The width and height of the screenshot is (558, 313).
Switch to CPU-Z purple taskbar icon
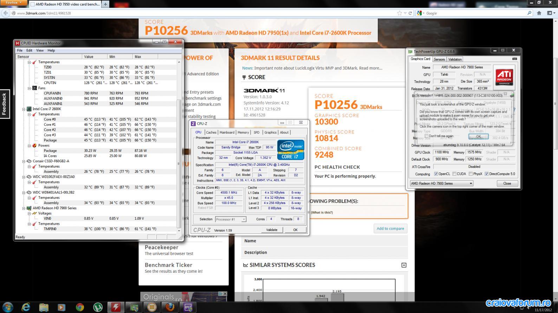click(188, 307)
